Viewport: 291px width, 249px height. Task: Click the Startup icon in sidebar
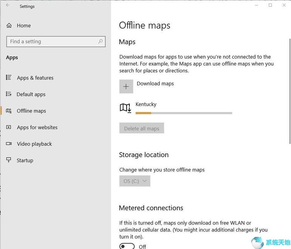pos(9,160)
